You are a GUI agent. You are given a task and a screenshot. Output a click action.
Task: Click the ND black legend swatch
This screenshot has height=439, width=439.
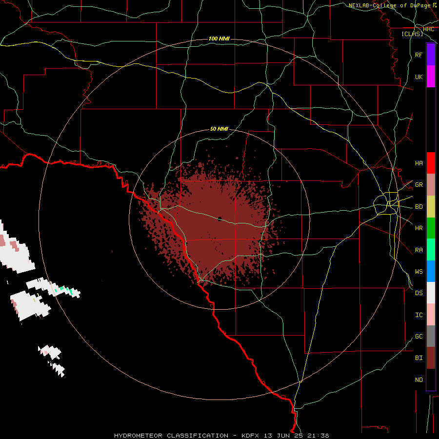click(x=431, y=379)
